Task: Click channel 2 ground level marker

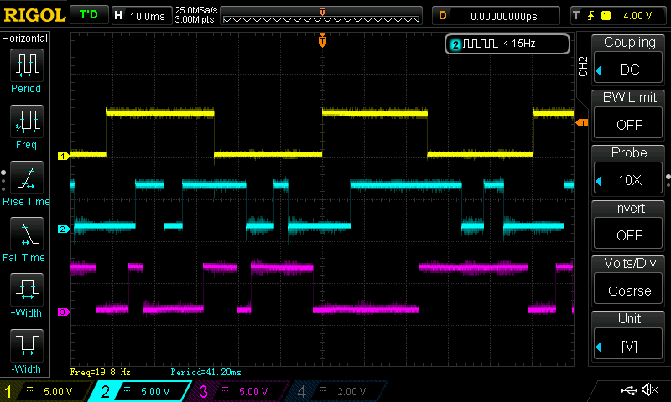Action: (64, 229)
